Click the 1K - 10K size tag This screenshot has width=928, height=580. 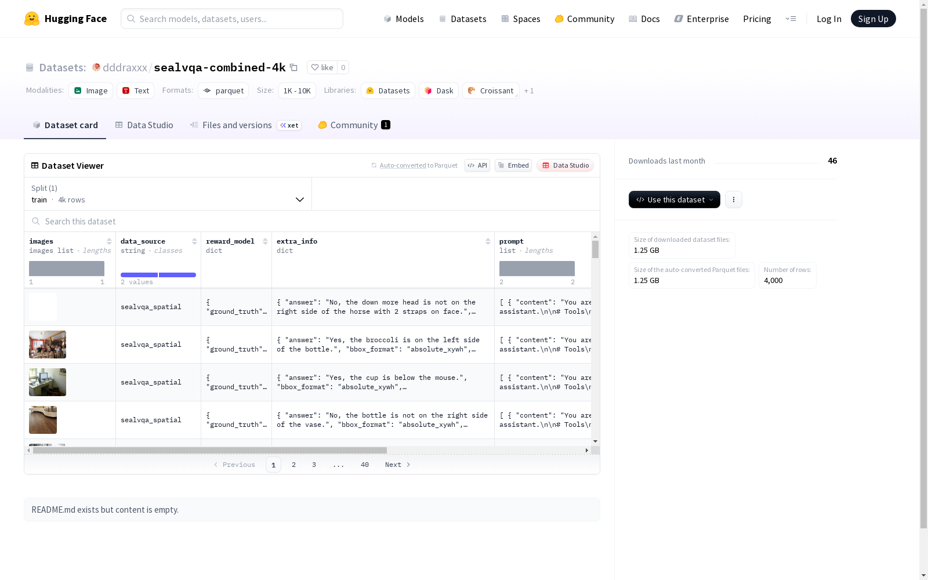(297, 90)
